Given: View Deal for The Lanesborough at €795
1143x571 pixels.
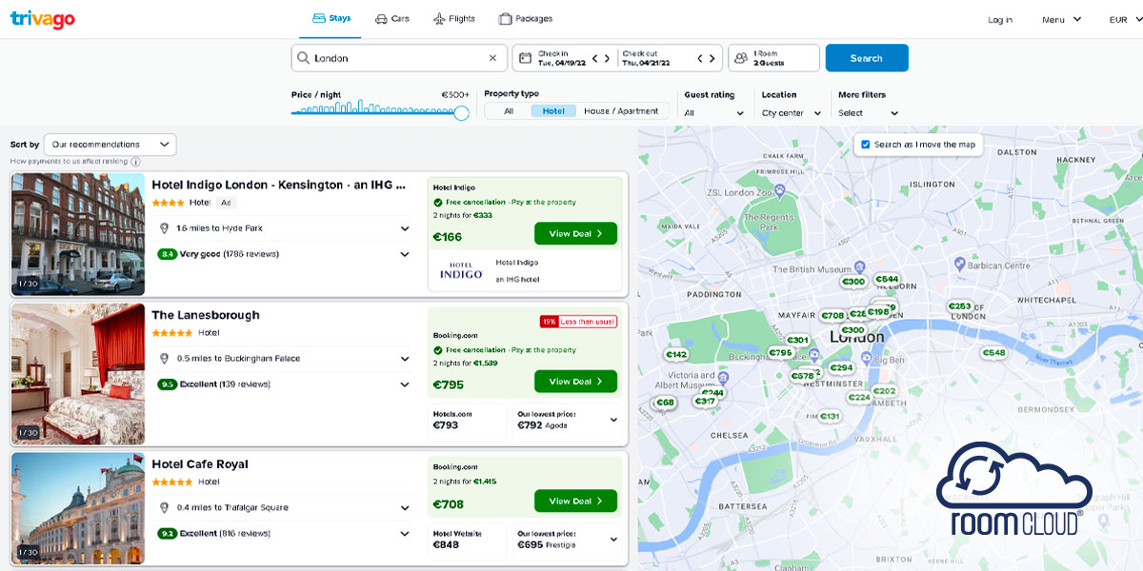Looking at the screenshot, I should click(575, 382).
